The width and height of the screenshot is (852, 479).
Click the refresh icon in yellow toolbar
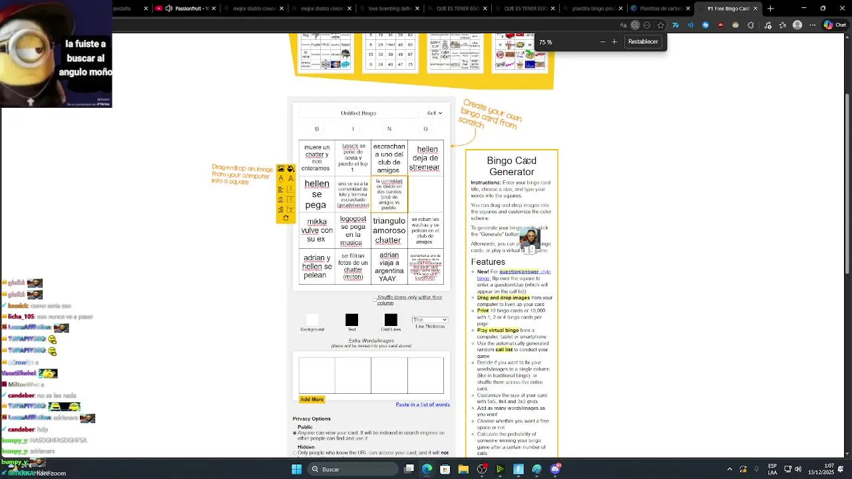point(286,218)
